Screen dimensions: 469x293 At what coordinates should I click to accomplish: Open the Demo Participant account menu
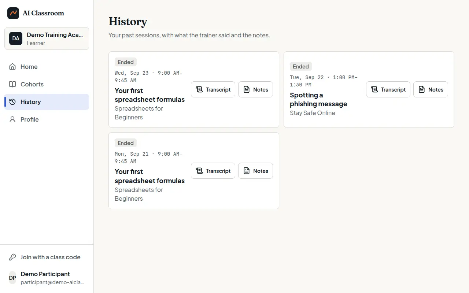(x=47, y=278)
